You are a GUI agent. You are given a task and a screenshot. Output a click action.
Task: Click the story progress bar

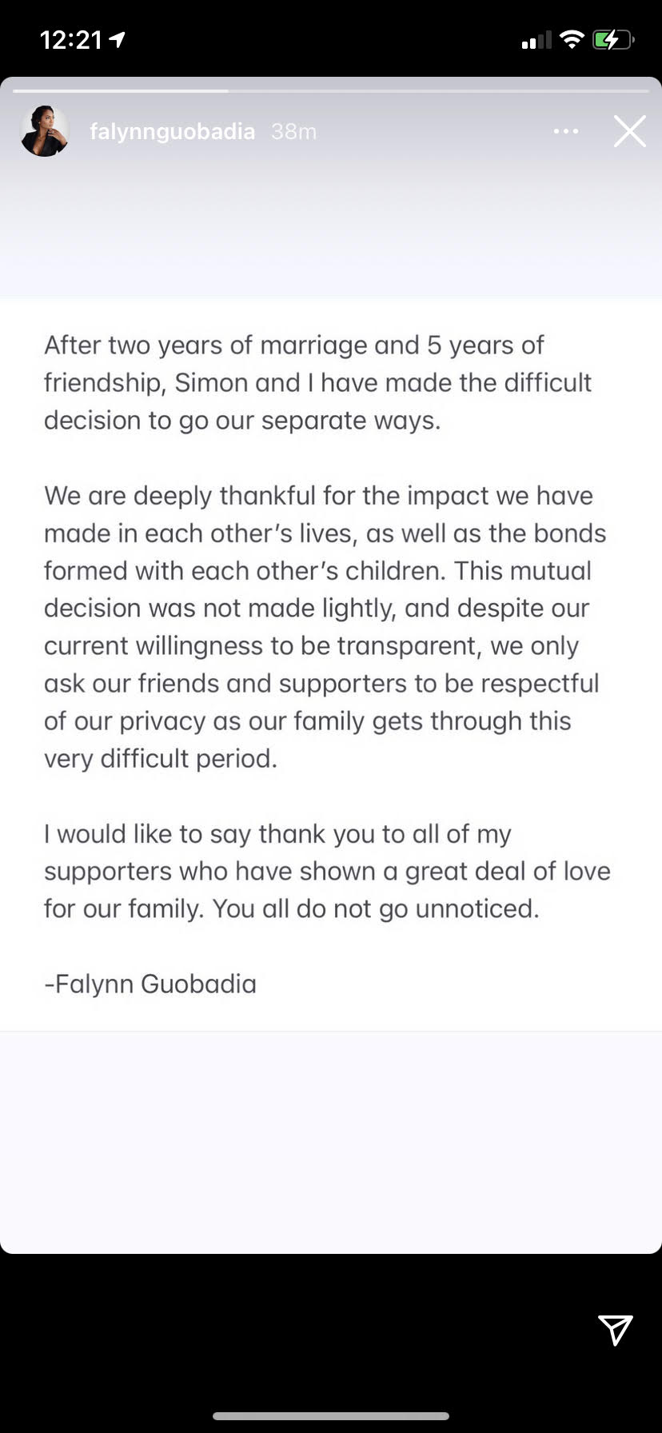331,91
